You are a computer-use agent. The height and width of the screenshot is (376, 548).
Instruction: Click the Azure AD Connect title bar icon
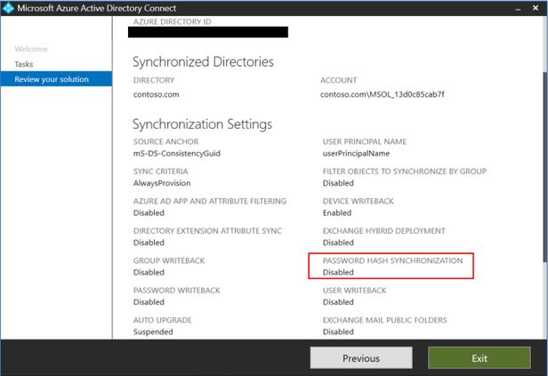tap(8, 8)
